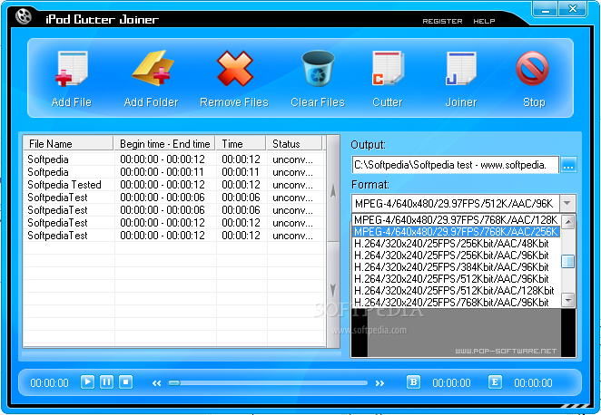Close the iPod Cutter Joiner window

[573, 9]
